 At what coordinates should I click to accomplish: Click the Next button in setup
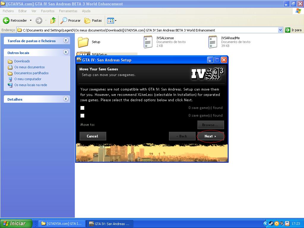(x=210, y=136)
